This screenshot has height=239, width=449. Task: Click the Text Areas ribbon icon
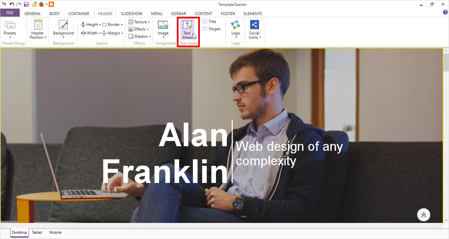tap(187, 25)
